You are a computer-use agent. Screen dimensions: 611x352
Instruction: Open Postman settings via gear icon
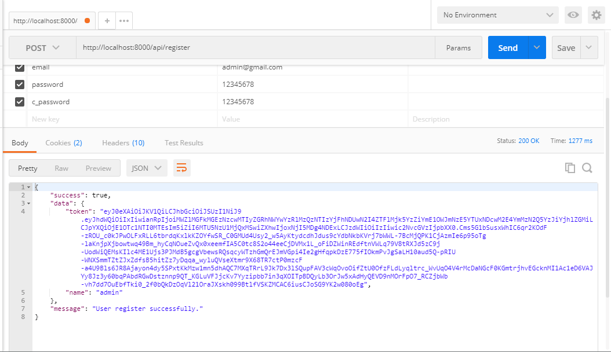596,15
